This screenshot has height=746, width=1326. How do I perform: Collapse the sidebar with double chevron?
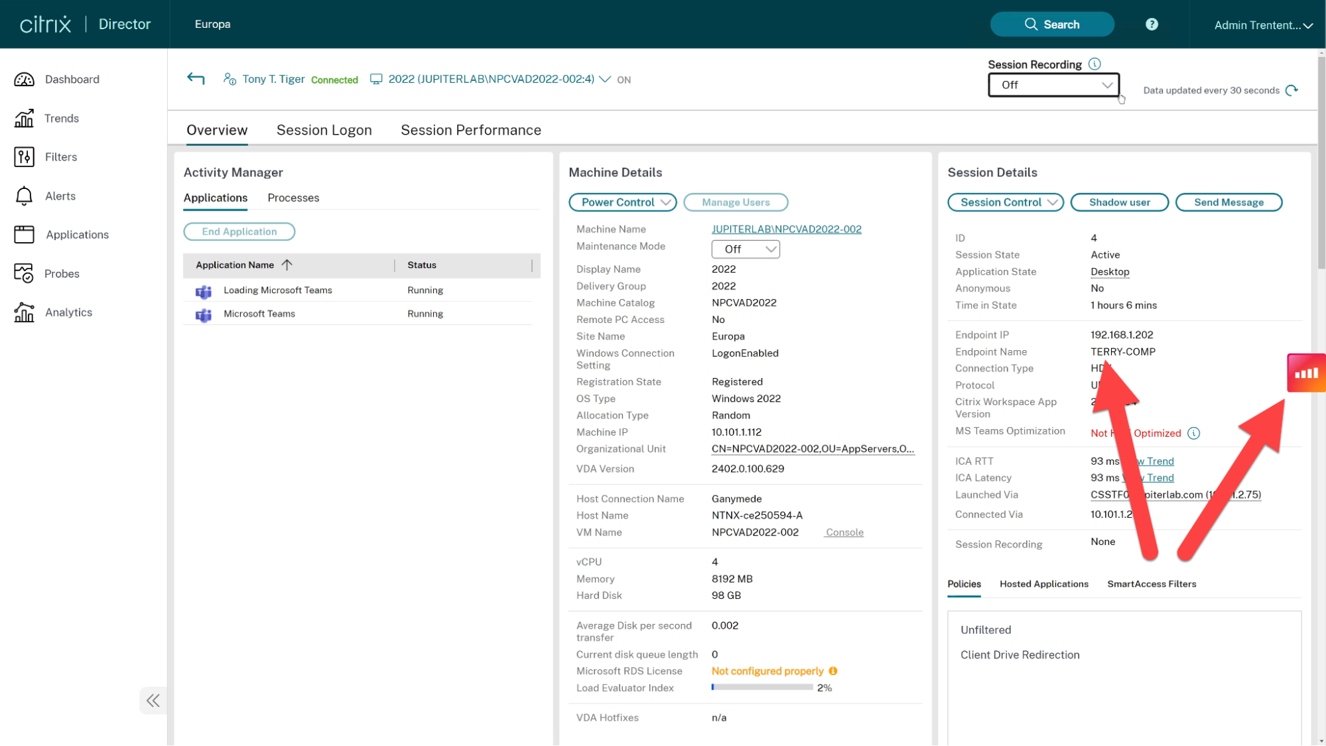(x=153, y=701)
